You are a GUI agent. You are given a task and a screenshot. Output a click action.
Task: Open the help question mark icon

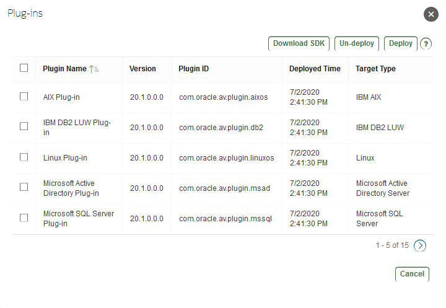point(426,44)
